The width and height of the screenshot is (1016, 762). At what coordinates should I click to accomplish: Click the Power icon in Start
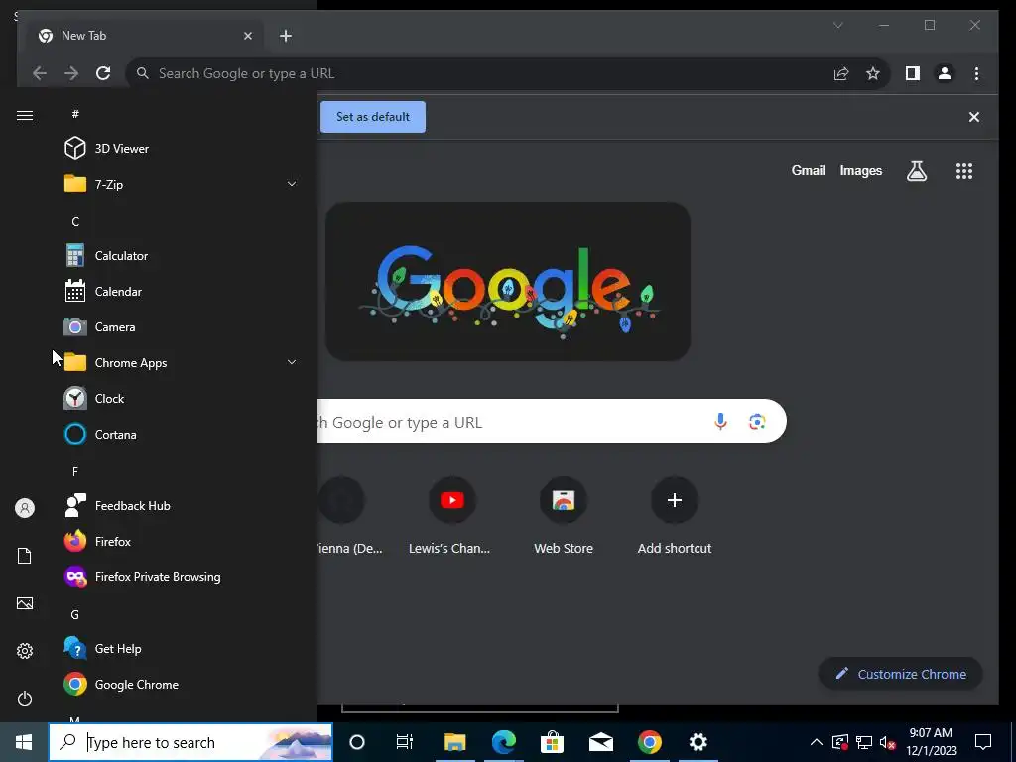(x=25, y=698)
